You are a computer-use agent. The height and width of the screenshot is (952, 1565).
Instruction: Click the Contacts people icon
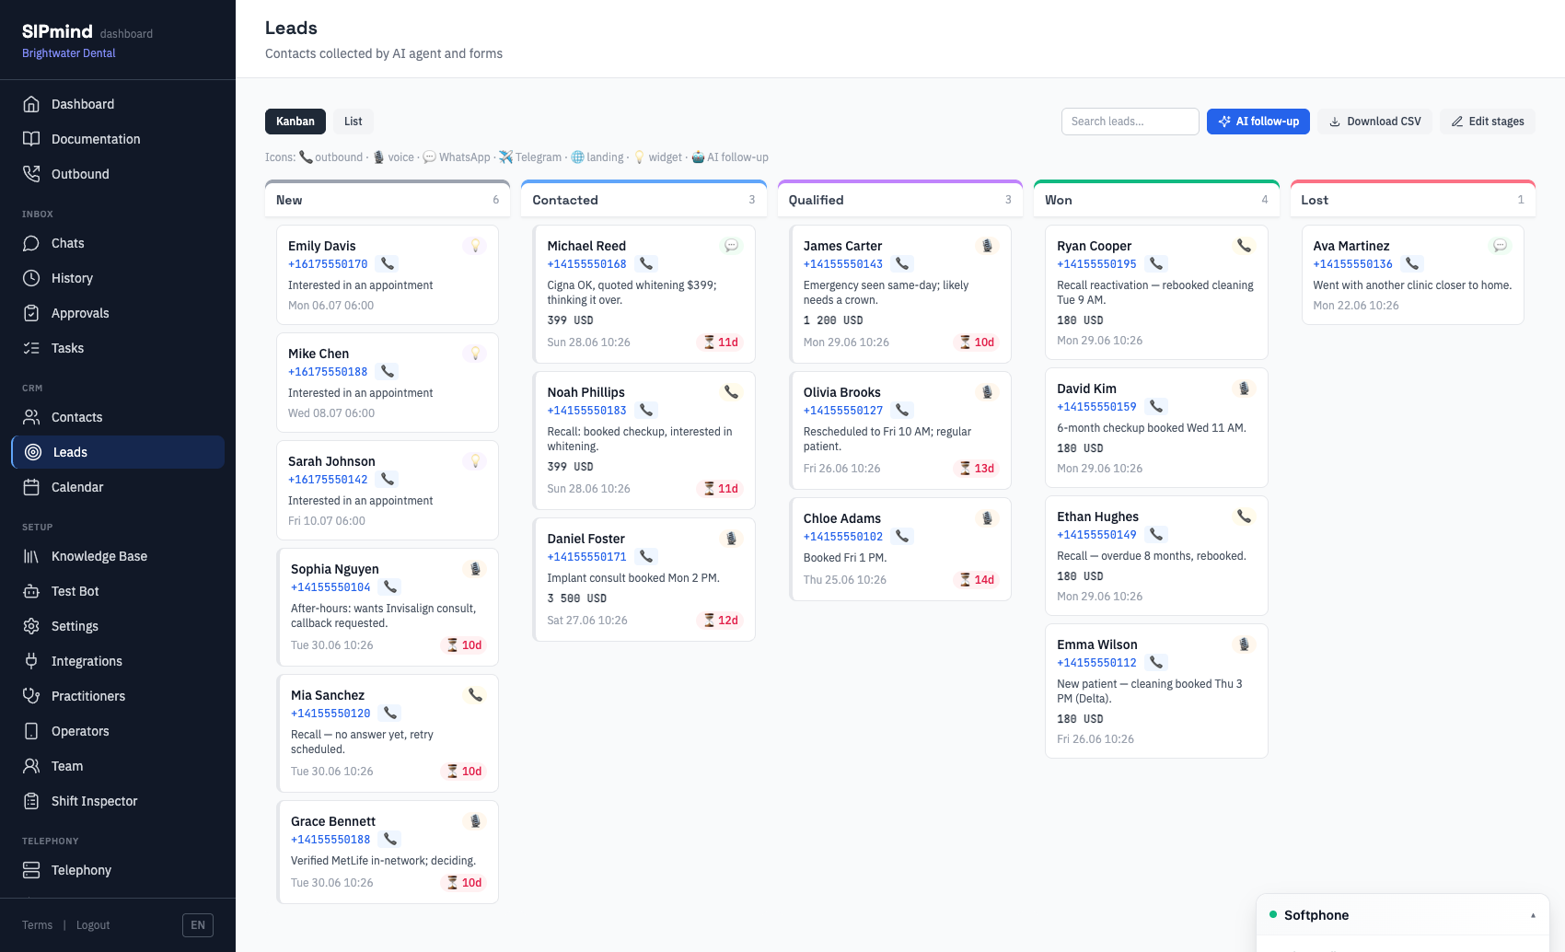[x=31, y=417]
